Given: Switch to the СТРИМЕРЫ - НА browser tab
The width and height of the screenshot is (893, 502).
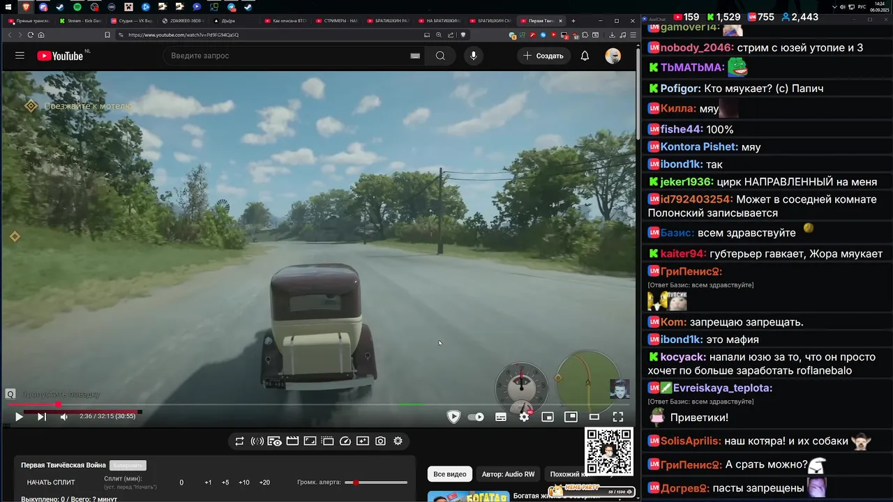Looking at the screenshot, I should coord(337,21).
